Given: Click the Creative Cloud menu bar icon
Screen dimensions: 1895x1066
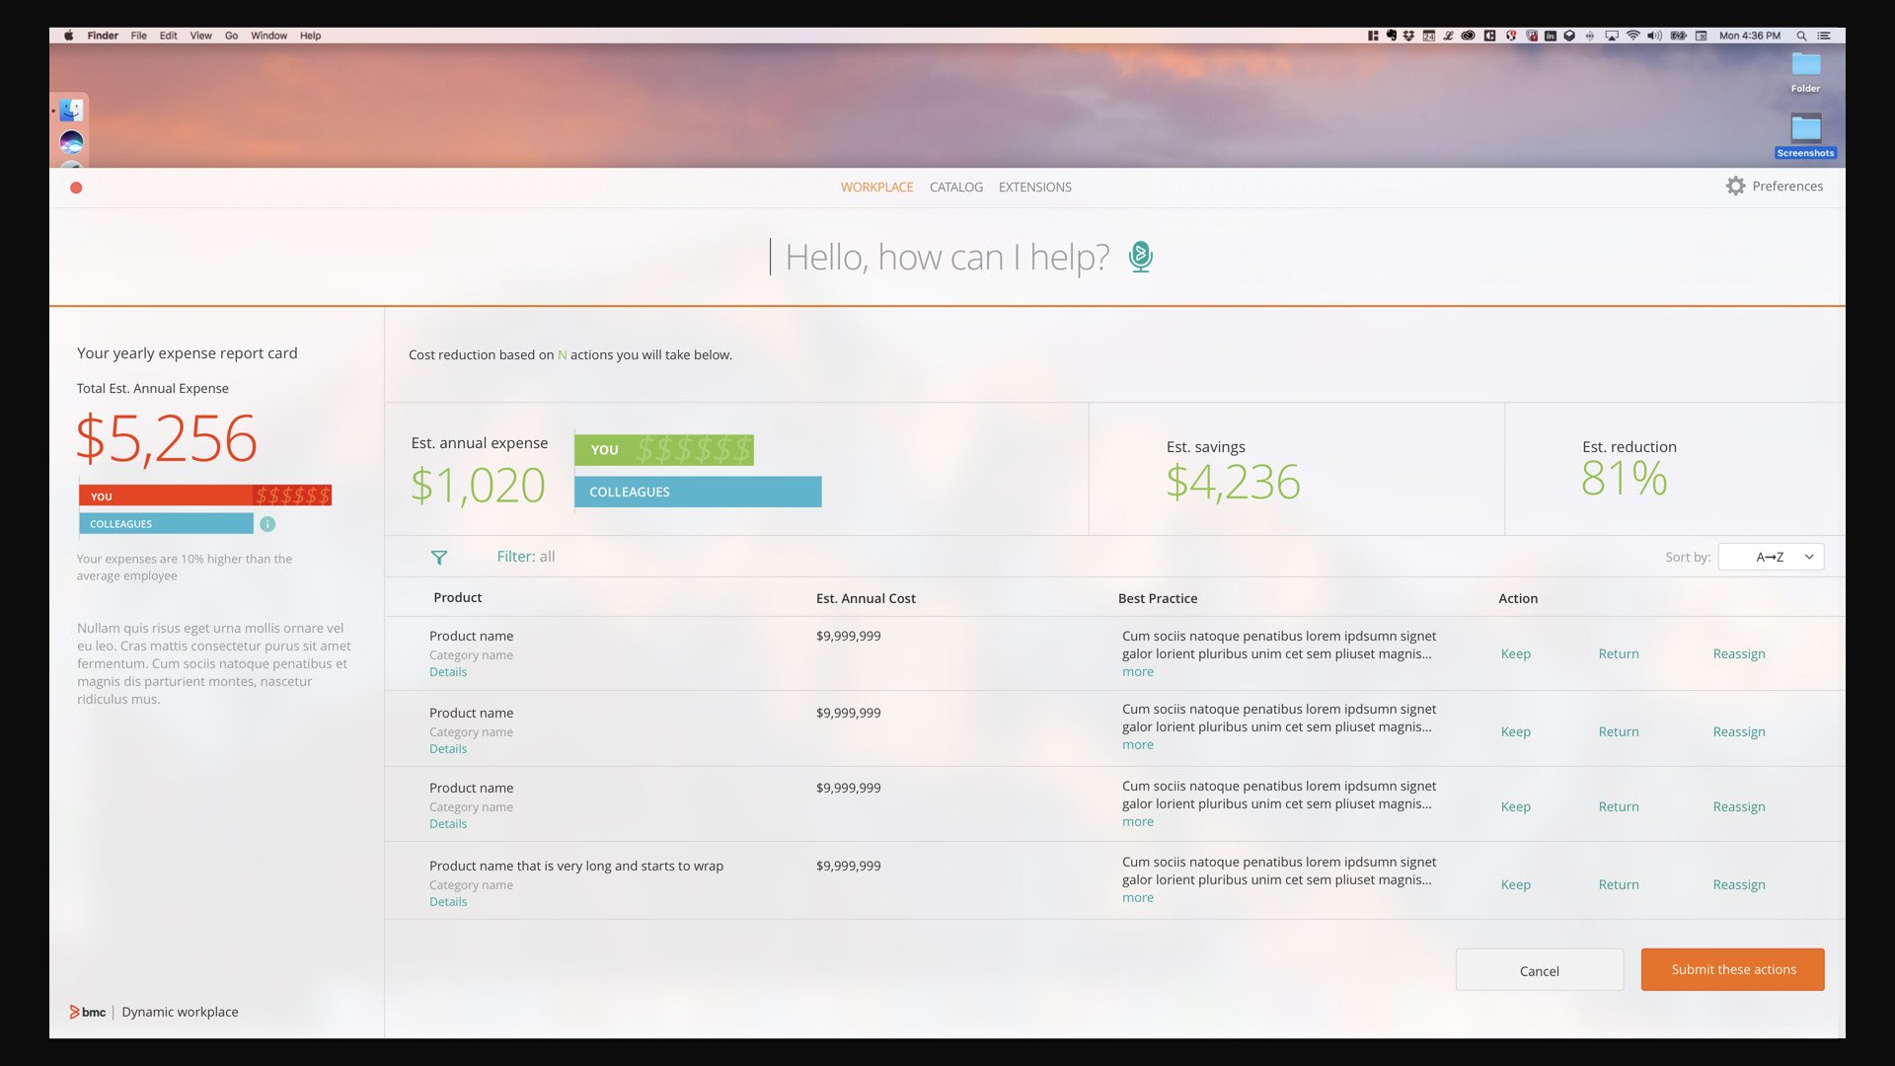Looking at the screenshot, I should [1468, 36].
